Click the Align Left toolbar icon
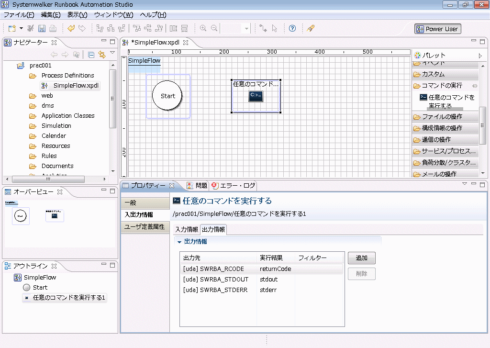The height and width of the screenshot is (348, 490). click(x=100, y=28)
